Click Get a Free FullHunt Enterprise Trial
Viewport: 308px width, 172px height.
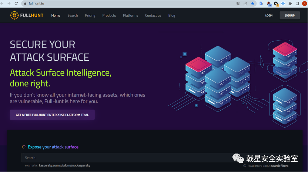click(x=52, y=115)
